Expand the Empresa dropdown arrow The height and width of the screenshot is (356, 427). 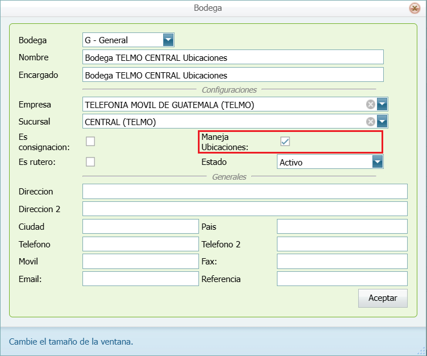pyautogui.click(x=382, y=104)
